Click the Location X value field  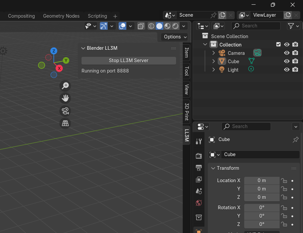262,181
